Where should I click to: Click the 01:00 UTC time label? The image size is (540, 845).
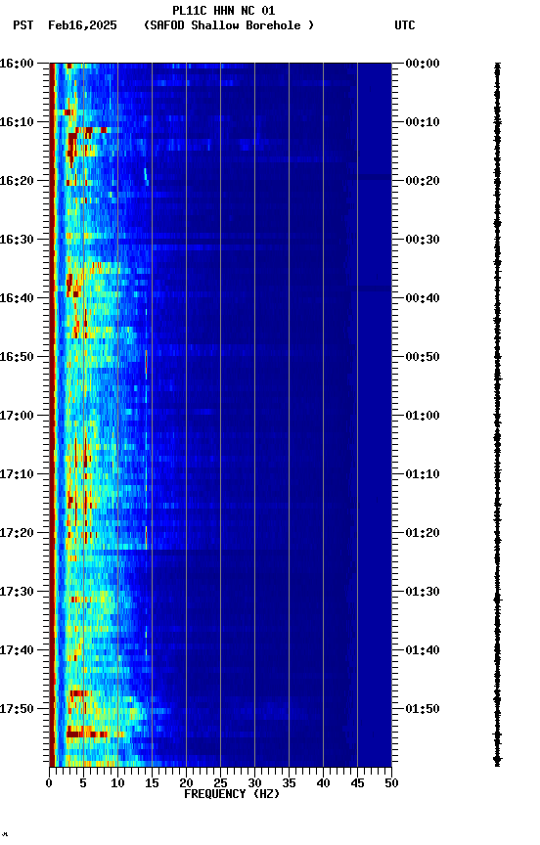point(423,416)
